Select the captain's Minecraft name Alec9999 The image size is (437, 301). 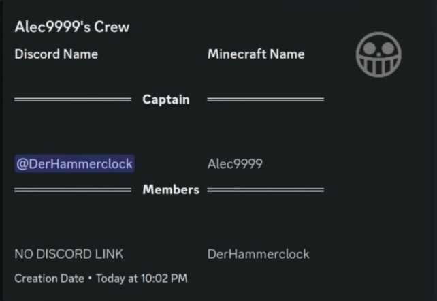tap(235, 164)
